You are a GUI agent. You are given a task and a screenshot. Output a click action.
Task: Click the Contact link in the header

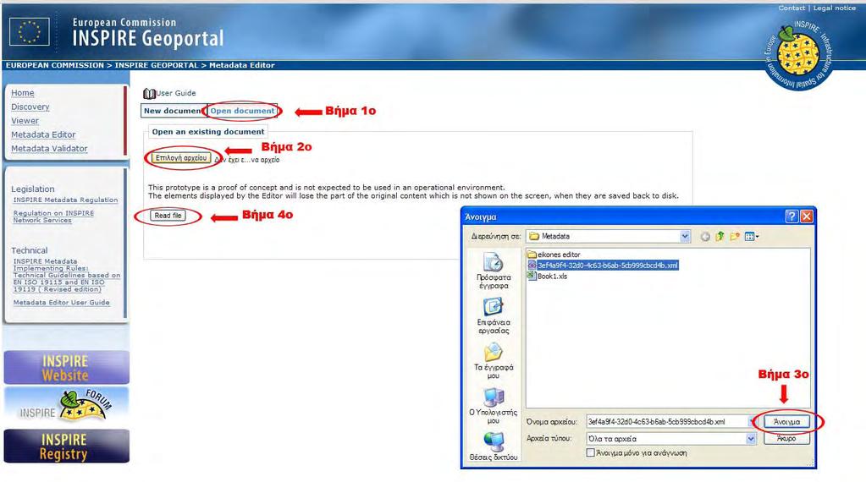pos(792,8)
